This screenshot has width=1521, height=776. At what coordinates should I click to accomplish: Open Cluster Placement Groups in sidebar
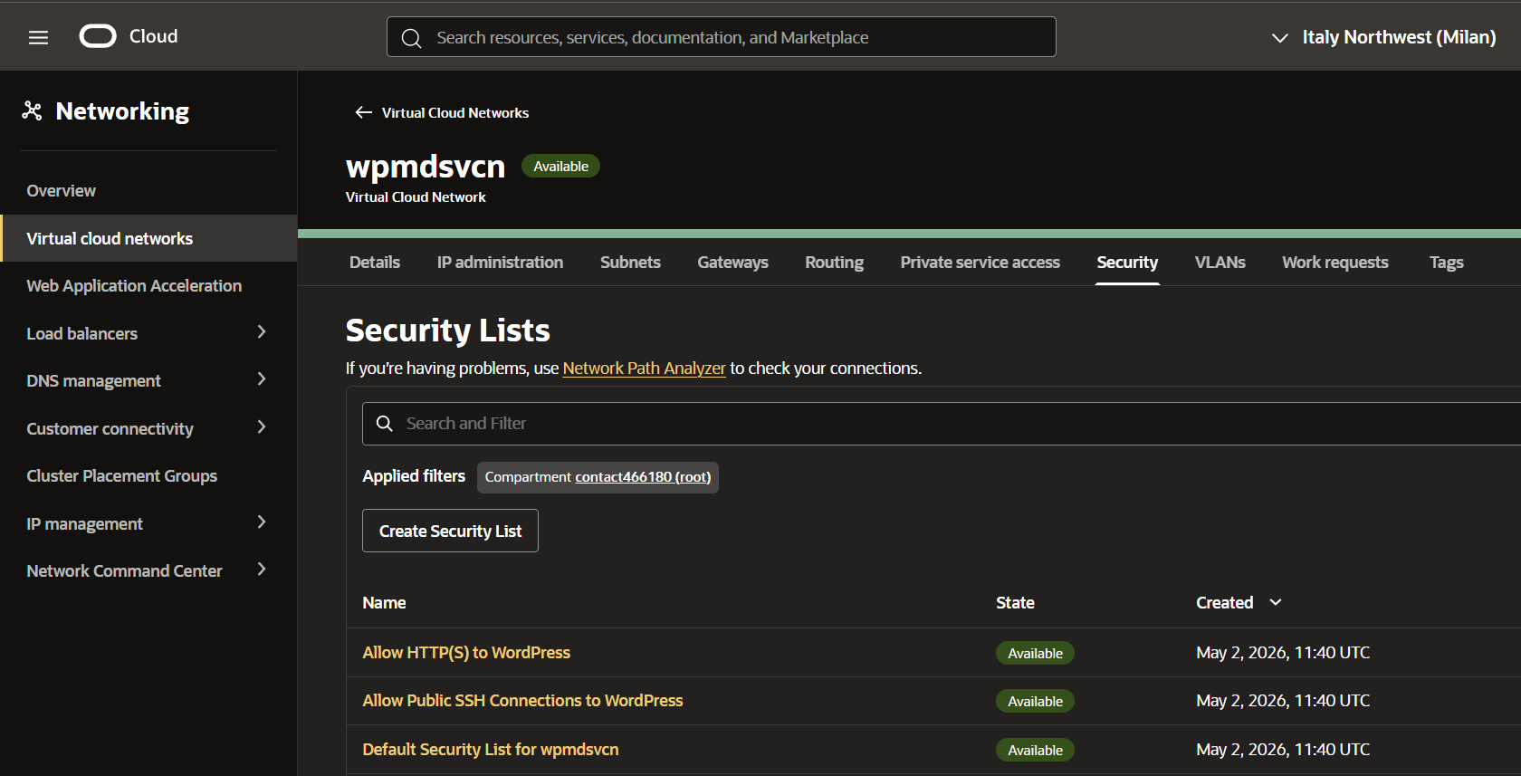(x=121, y=476)
